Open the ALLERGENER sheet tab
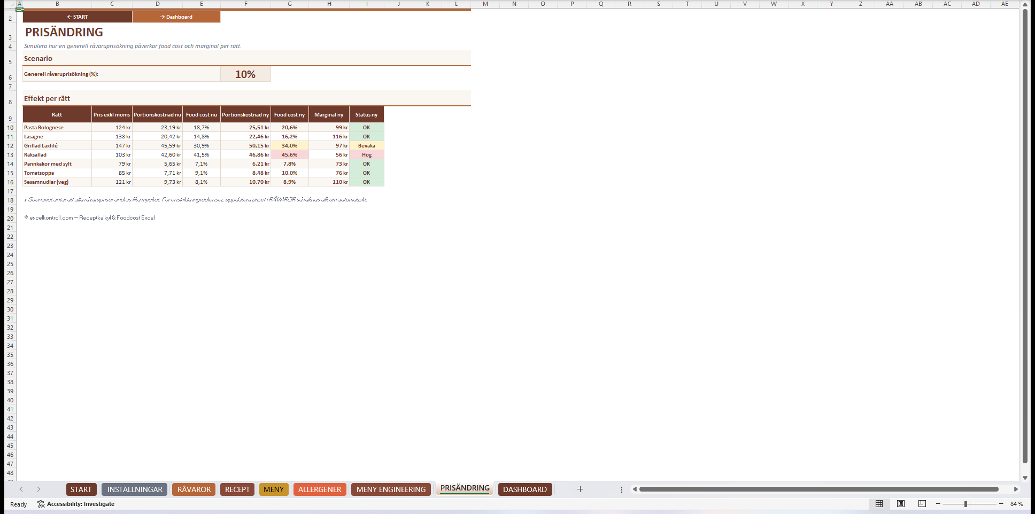This screenshot has width=1035, height=514. pyautogui.click(x=320, y=489)
